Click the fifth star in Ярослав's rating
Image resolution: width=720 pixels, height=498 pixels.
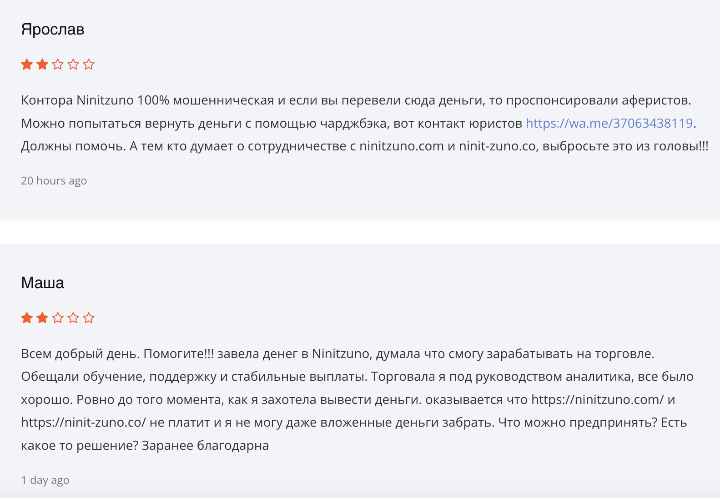pyautogui.click(x=89, y=65)
